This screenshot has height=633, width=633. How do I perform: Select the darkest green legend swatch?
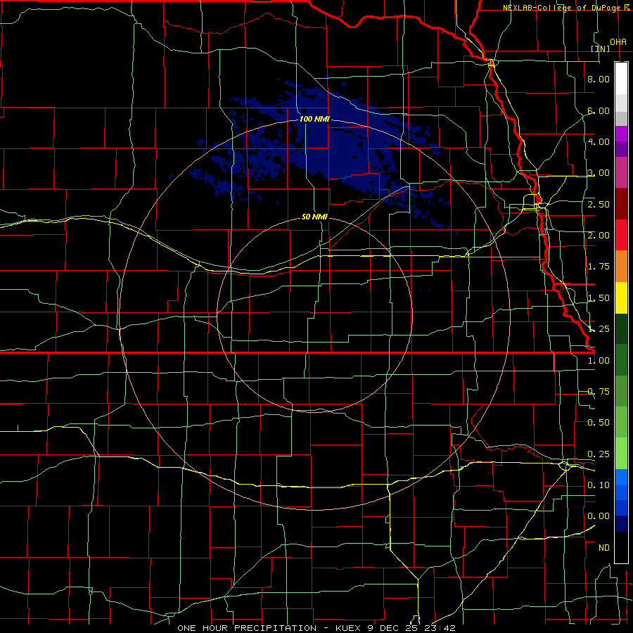coord(621,328)
